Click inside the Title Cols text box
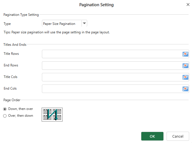Viewport: 192px width, 143px height. pyautogui.click(x=112, y=77)
